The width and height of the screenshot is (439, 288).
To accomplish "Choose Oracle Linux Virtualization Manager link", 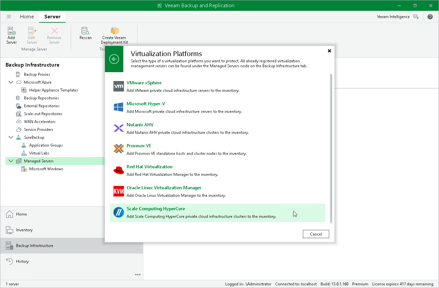I will click(x=164, y=188).
